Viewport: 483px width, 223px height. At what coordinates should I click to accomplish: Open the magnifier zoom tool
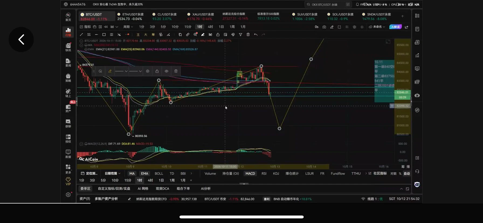click(x=195, y=34)
